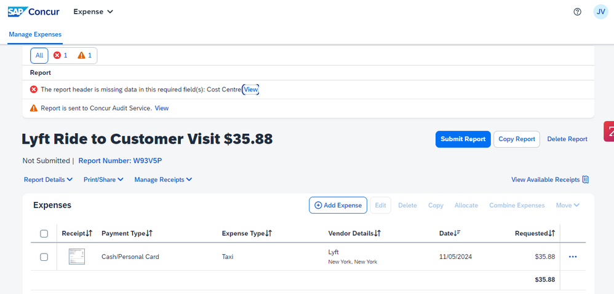Screen dimensions: 614x294
Task: Click the red side tab at right edge
Action: [x=609, y=131]
